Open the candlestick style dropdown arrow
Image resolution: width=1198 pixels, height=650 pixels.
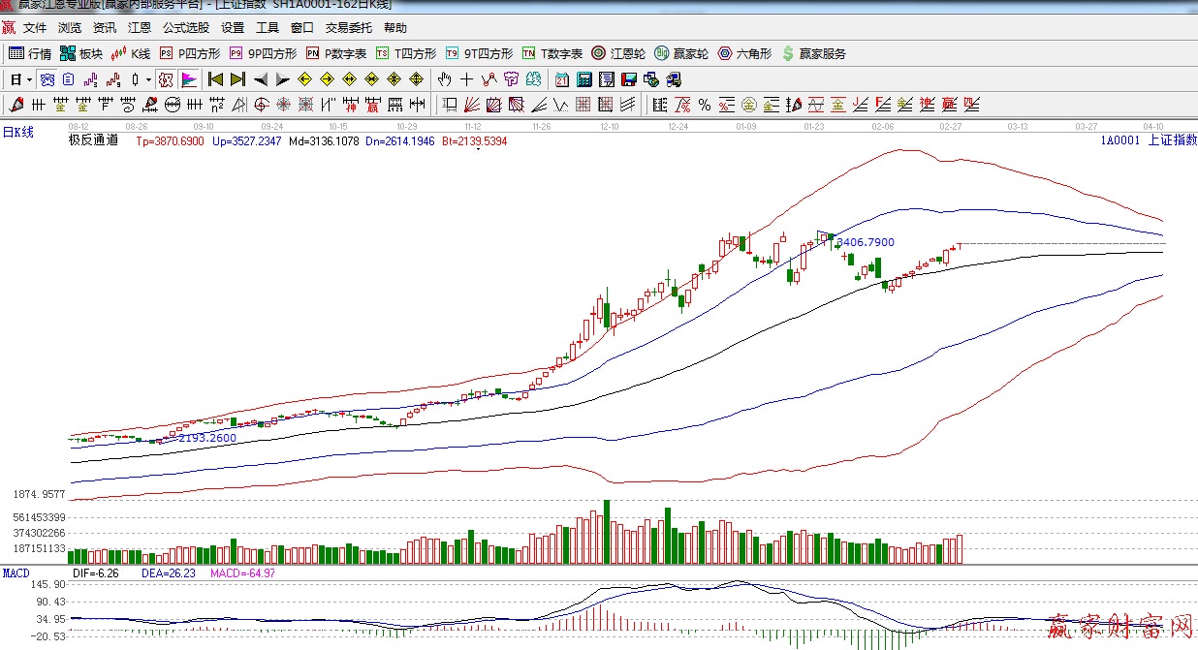pos(147,79)
